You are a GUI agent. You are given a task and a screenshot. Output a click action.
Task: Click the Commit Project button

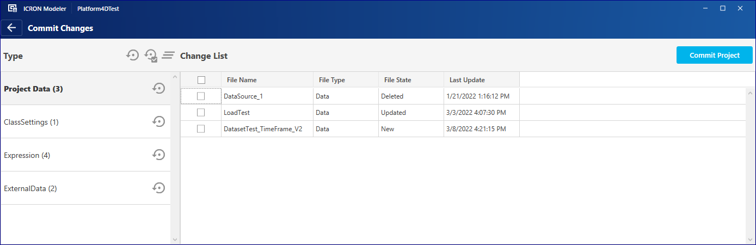(x=715, y=55)
